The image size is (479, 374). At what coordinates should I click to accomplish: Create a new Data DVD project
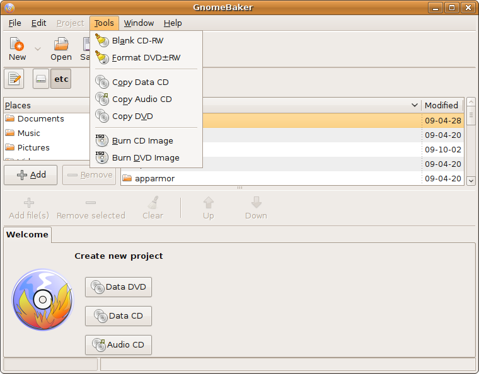click(x=118, y=287)
